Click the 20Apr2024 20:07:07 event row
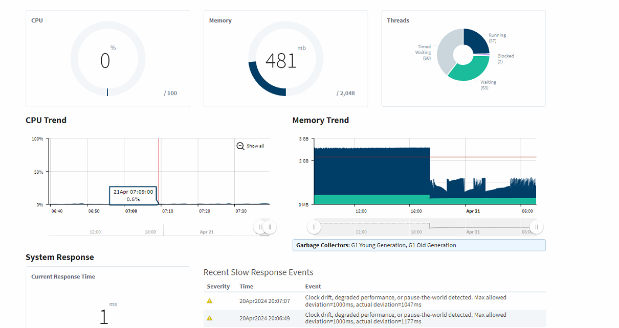This screenshot has height=328, width=619. click(374, 301)
